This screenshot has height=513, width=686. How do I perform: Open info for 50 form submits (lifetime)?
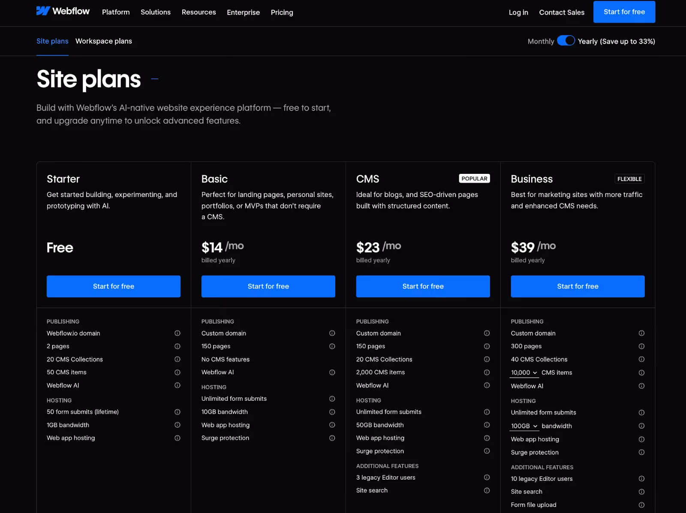(178, 412)
